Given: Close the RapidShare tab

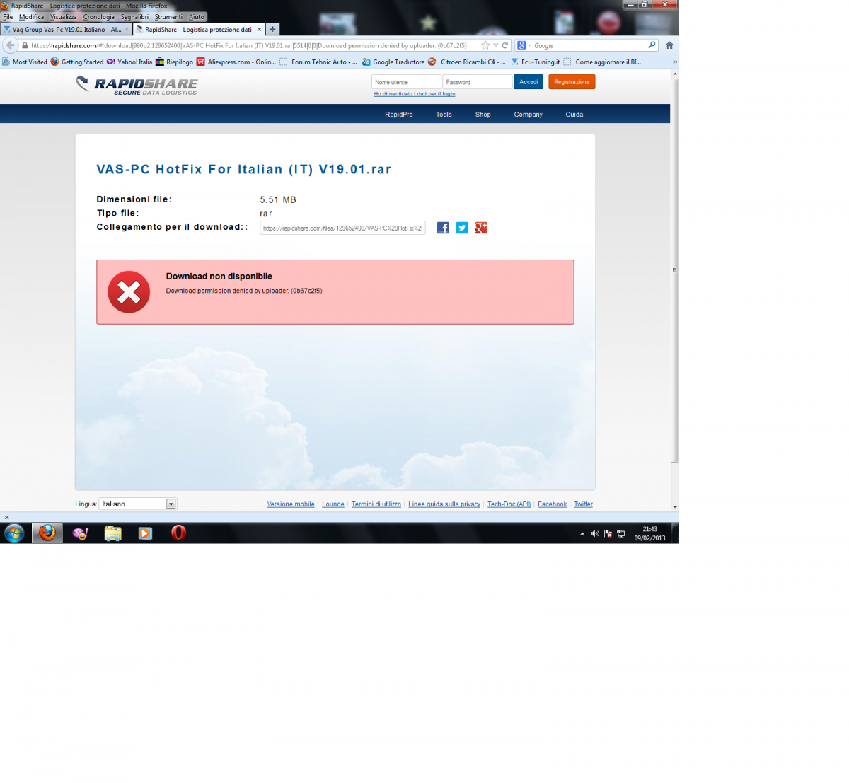Looking at the screenshot, I should click(259, 29).
